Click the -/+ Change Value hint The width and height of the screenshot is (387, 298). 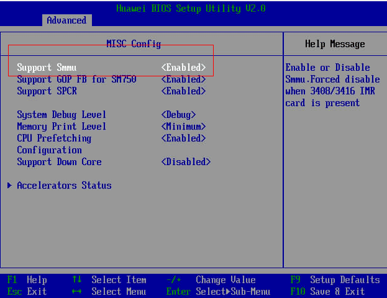(x=211, y=280)
